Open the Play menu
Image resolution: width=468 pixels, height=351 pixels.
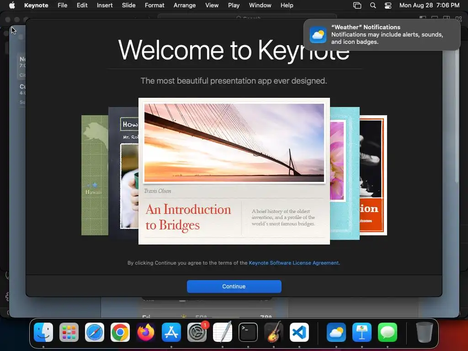pyautogui.click(x=234, y=5)
